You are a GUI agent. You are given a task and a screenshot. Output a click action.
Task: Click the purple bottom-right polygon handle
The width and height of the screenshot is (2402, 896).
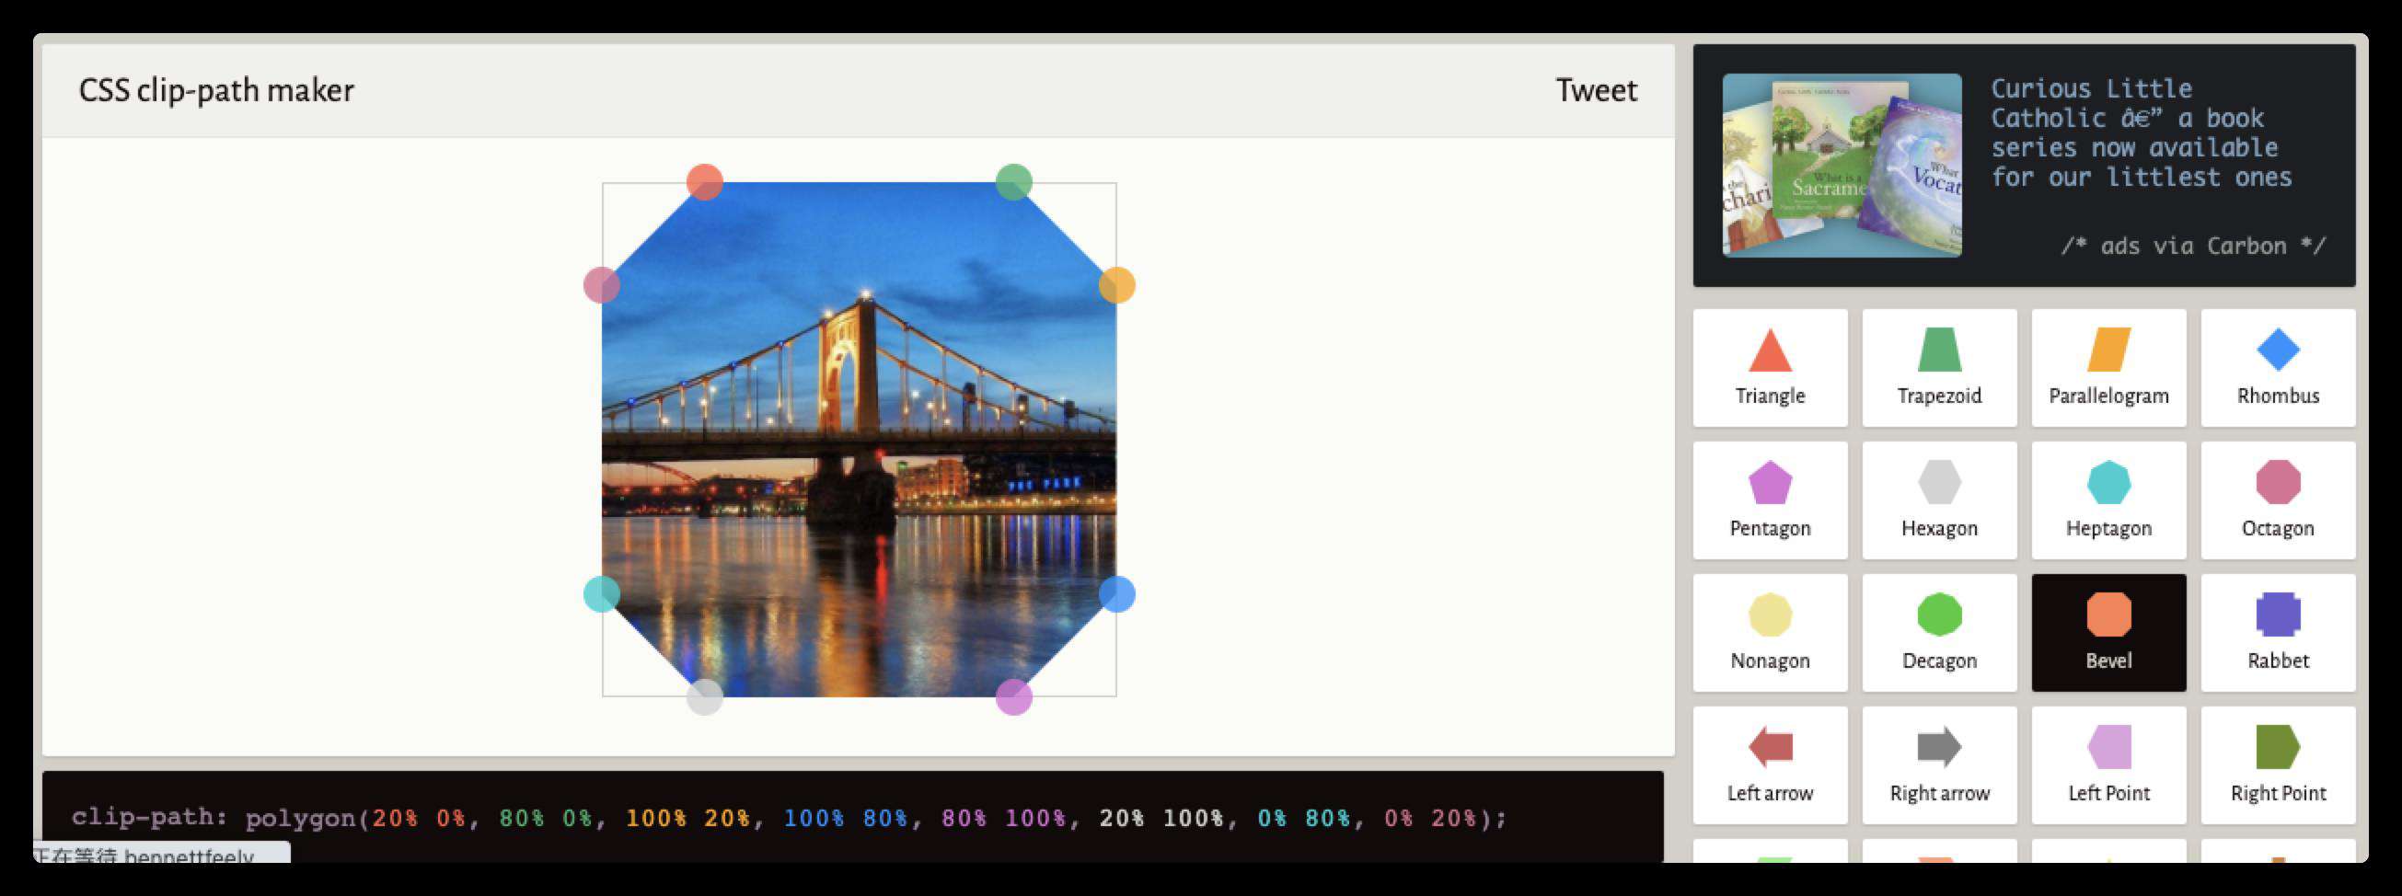1013,697
